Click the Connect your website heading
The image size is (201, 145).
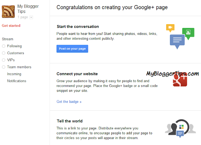point(77,74)
